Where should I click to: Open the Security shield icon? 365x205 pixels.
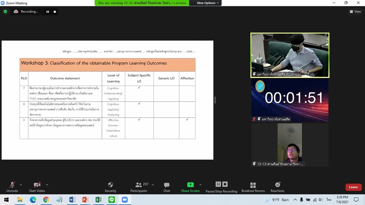point(110,185)
